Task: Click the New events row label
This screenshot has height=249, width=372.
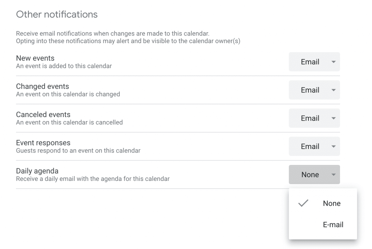Action: tap(35, 58)
